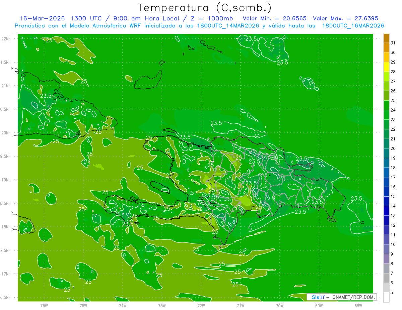Pick the dark orange swatch topping the color scale

(386, 38)
